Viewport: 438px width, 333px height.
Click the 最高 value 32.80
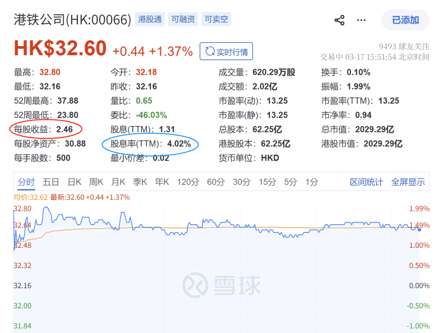[x=50, y=72]
